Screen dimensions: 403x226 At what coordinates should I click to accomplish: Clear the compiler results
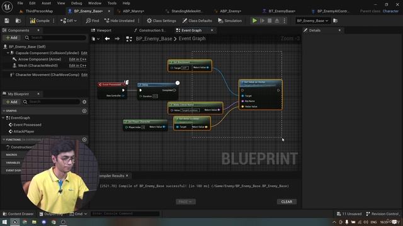click(x=287, y=202)
